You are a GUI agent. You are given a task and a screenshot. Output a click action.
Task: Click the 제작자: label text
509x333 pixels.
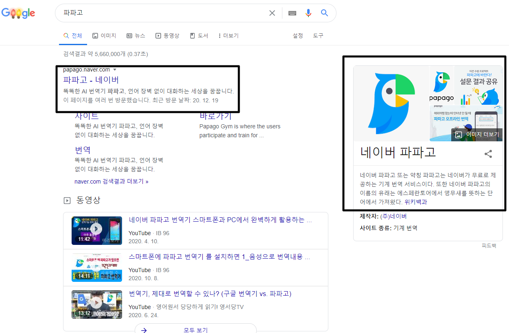369,216
